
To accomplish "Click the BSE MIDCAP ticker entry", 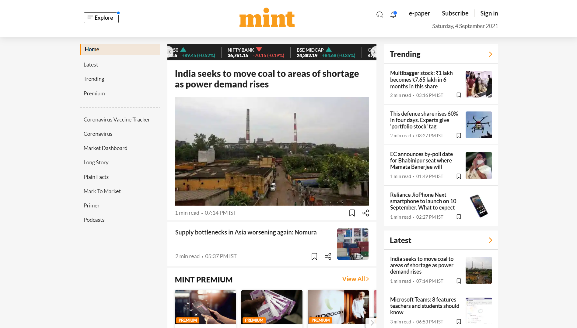I will click(326, 53).
